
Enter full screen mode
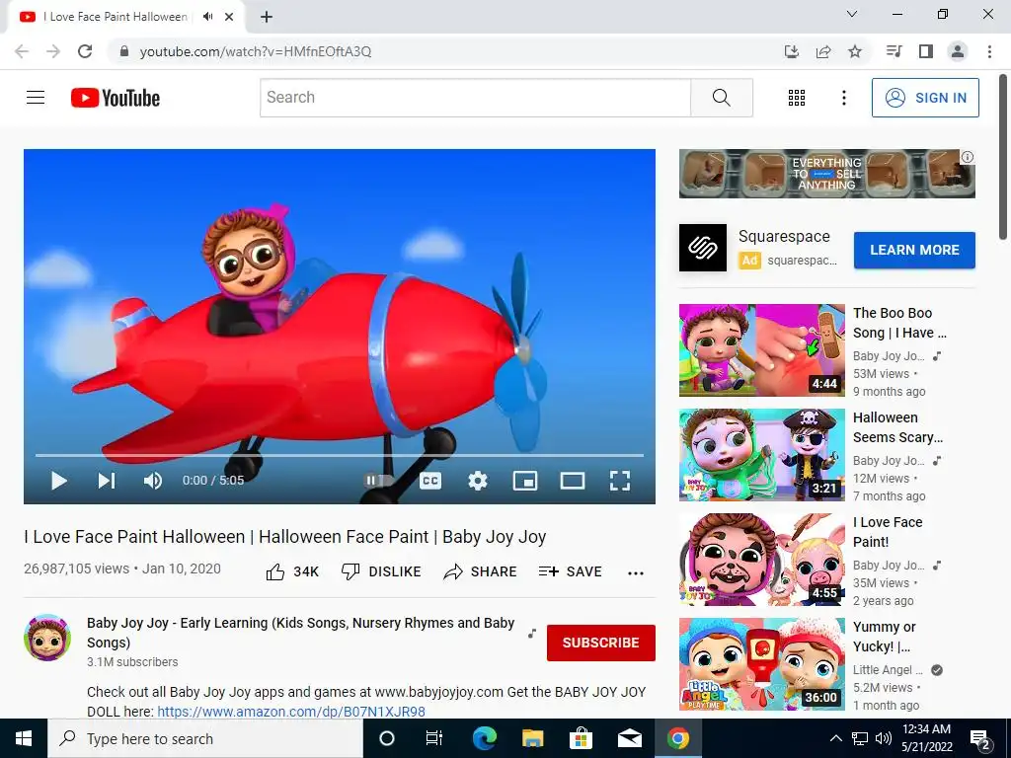(620, 481)
